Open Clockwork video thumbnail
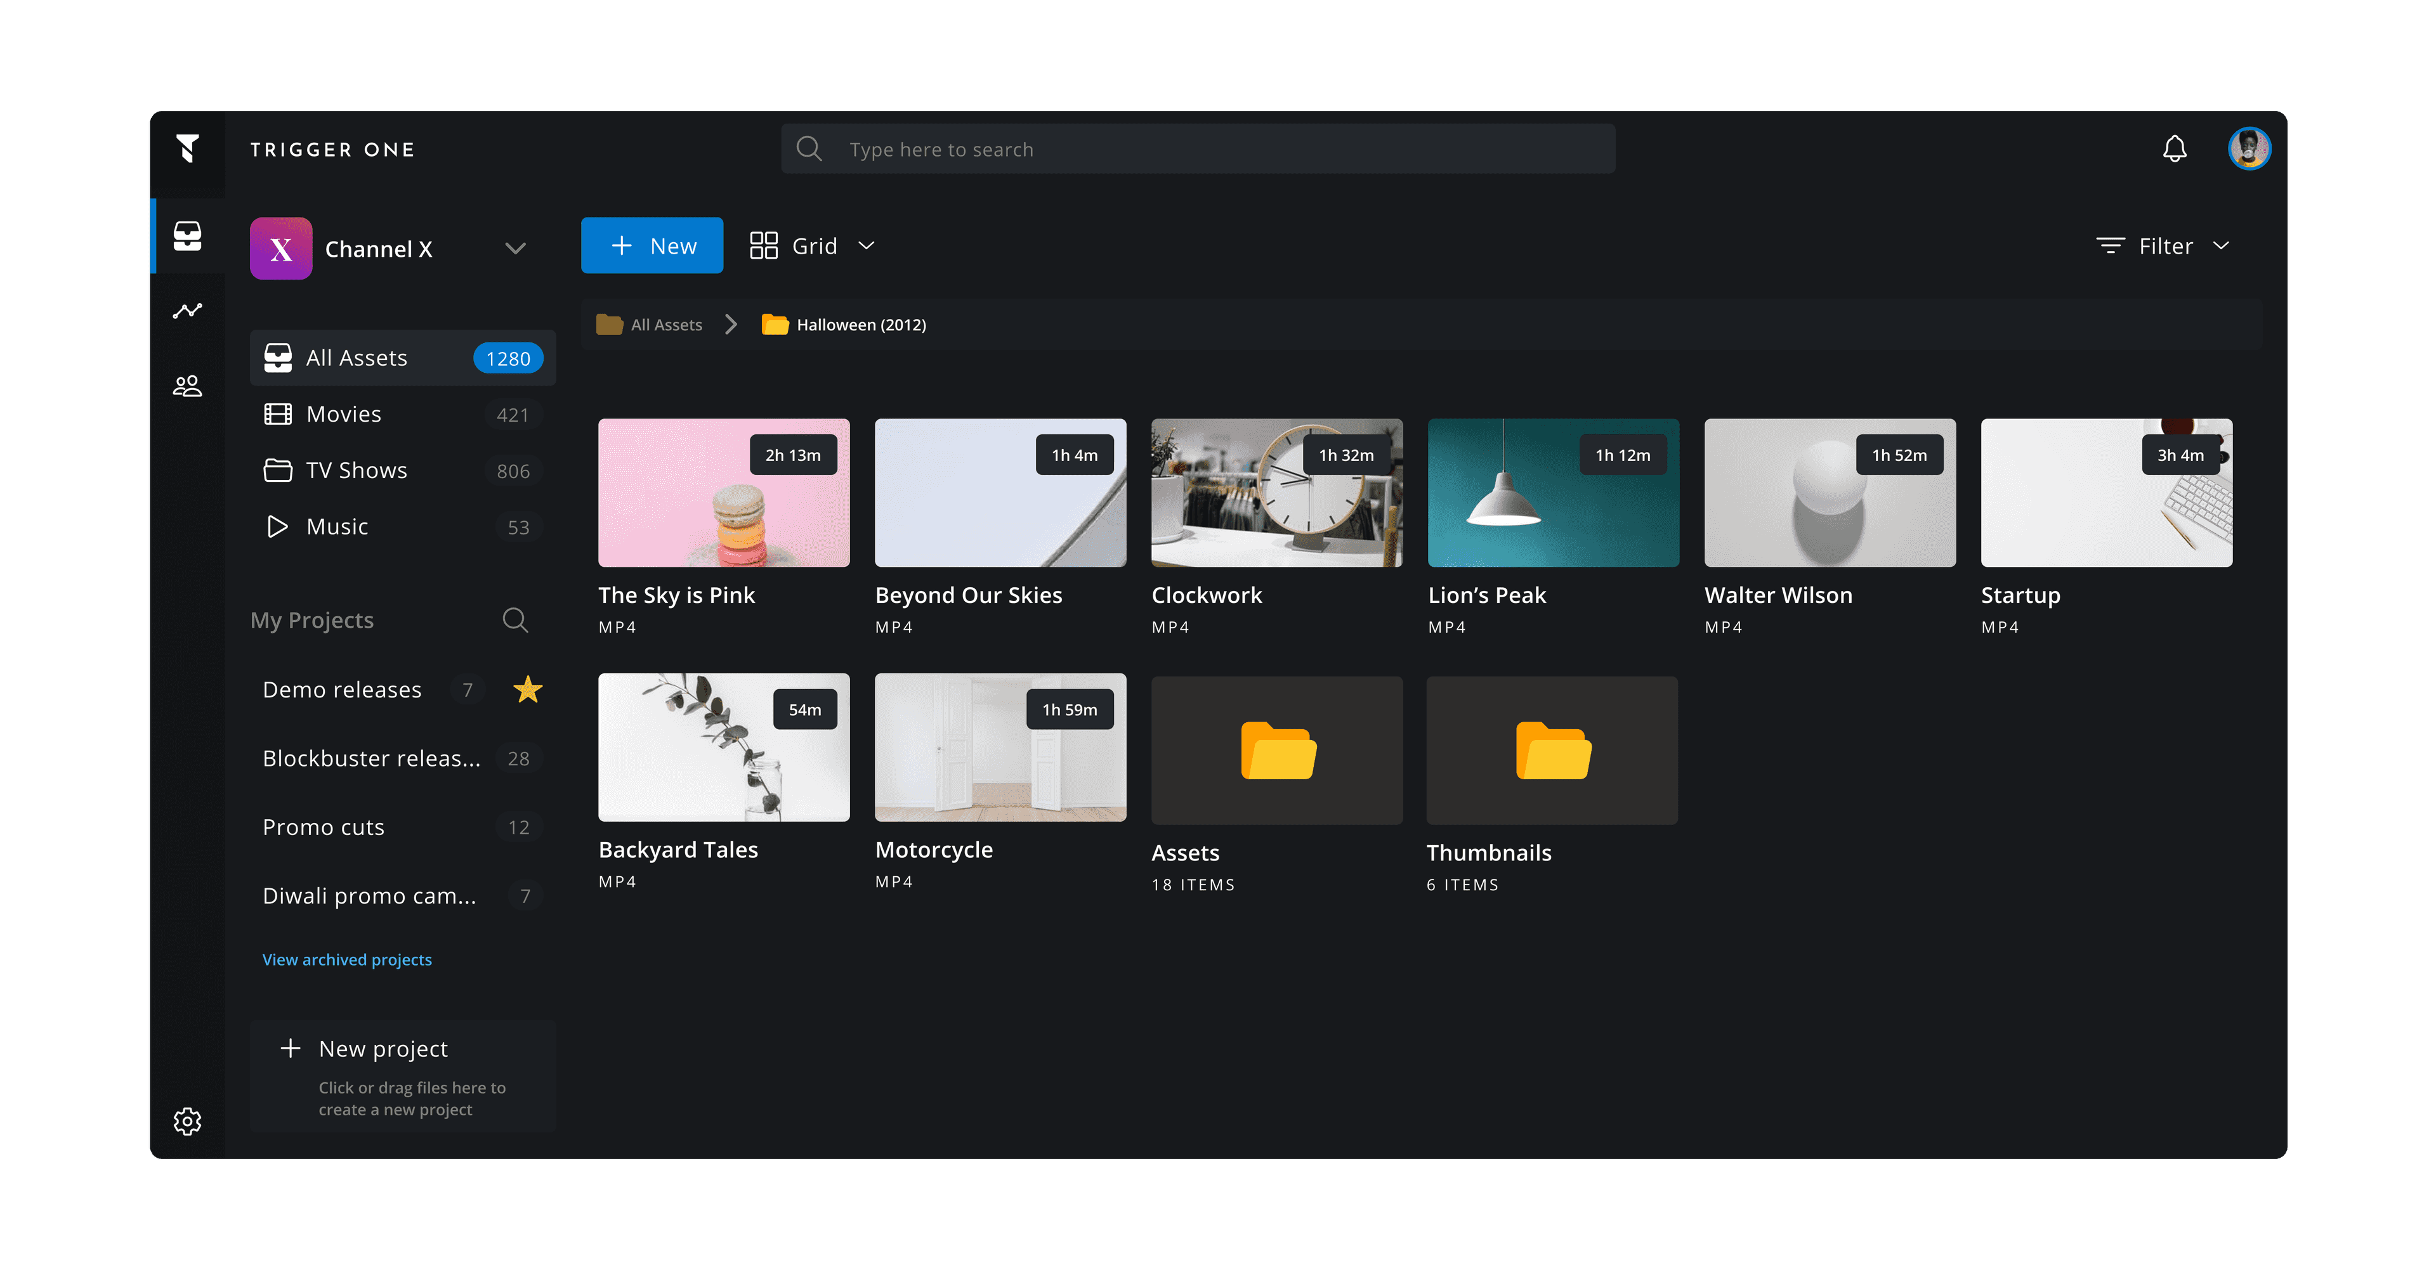 click(x=1276, y=492)
